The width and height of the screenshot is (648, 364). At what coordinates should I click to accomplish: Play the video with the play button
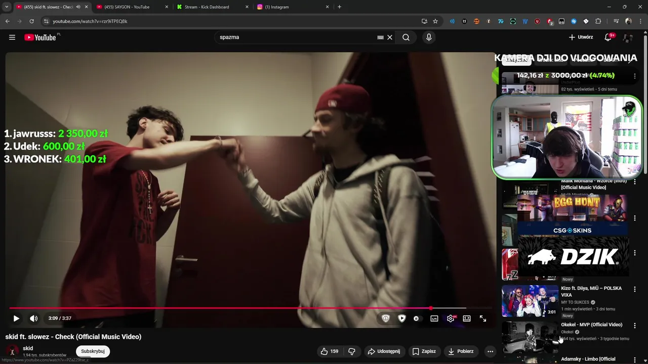pyautogui.click(x=16, y=318)
